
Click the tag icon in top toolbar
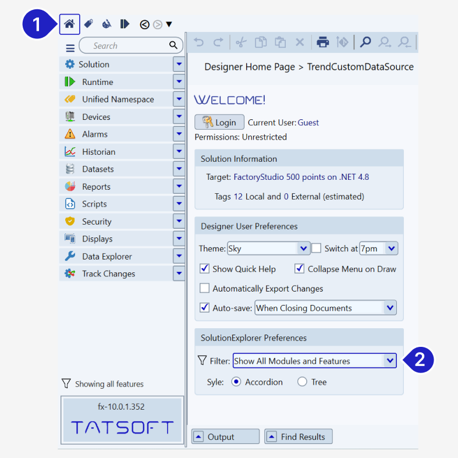pyautogui.click(x=88, y=24)
